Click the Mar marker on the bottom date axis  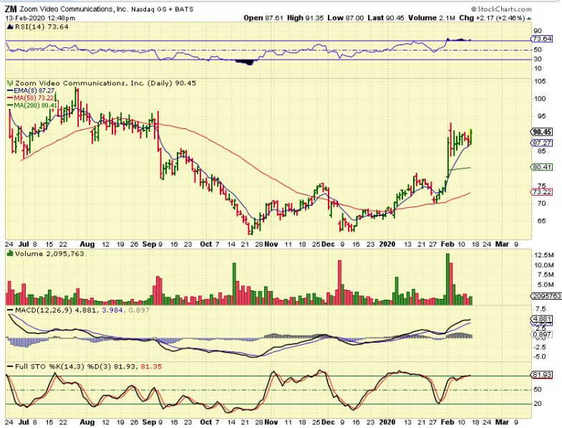pyautogui.click(x=502, y=422)
